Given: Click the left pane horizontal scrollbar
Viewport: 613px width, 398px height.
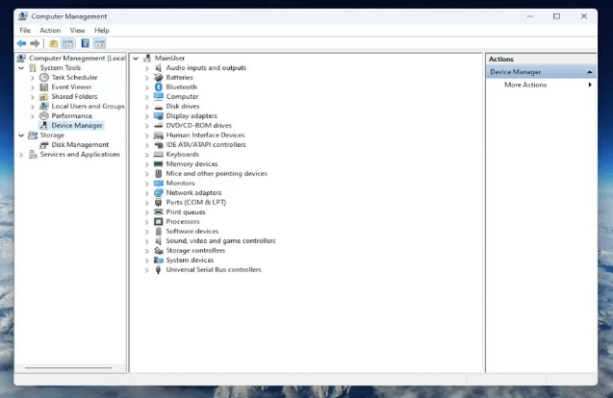Looking at the screenshot, I should [x=67, y=367].
